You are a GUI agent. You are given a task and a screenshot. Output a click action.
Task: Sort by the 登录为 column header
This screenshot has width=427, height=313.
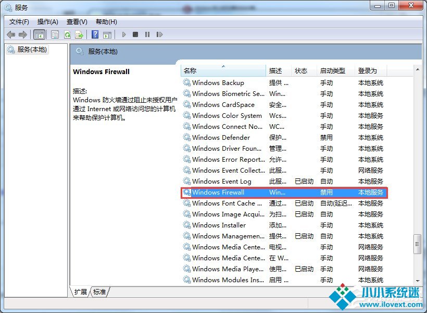[x=371, y=70]
